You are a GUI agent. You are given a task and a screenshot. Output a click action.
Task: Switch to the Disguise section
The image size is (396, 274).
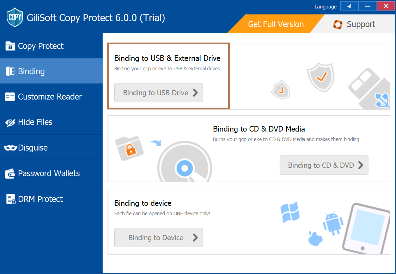click(x=51, y=148)
